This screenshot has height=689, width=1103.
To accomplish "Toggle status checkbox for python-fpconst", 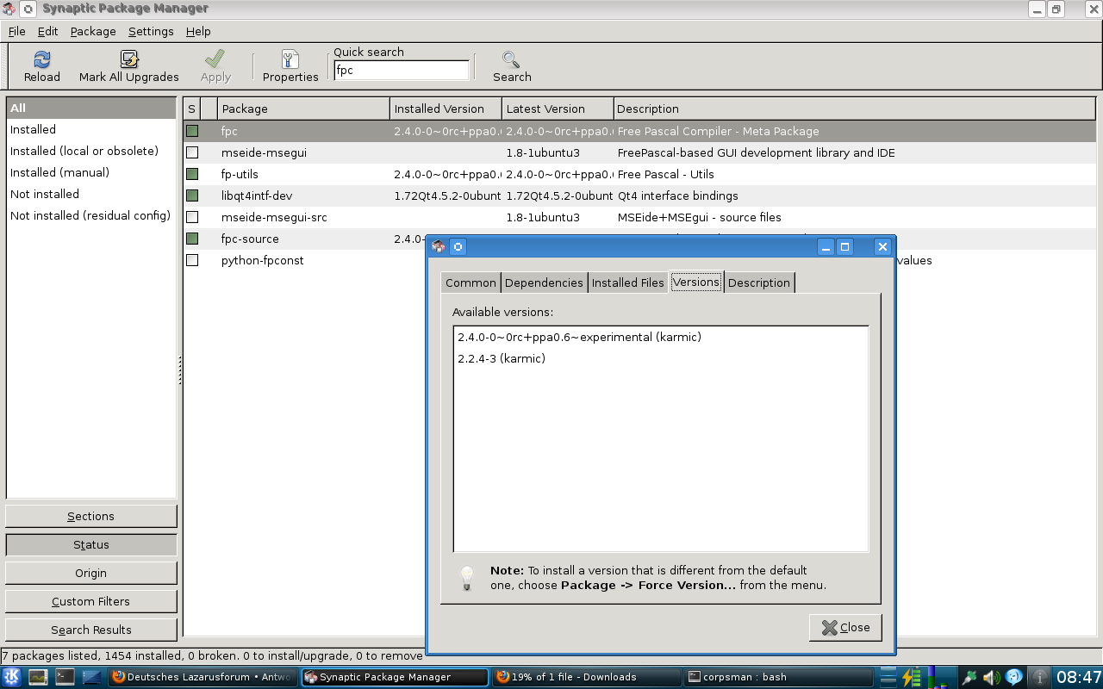I will 192,260.
